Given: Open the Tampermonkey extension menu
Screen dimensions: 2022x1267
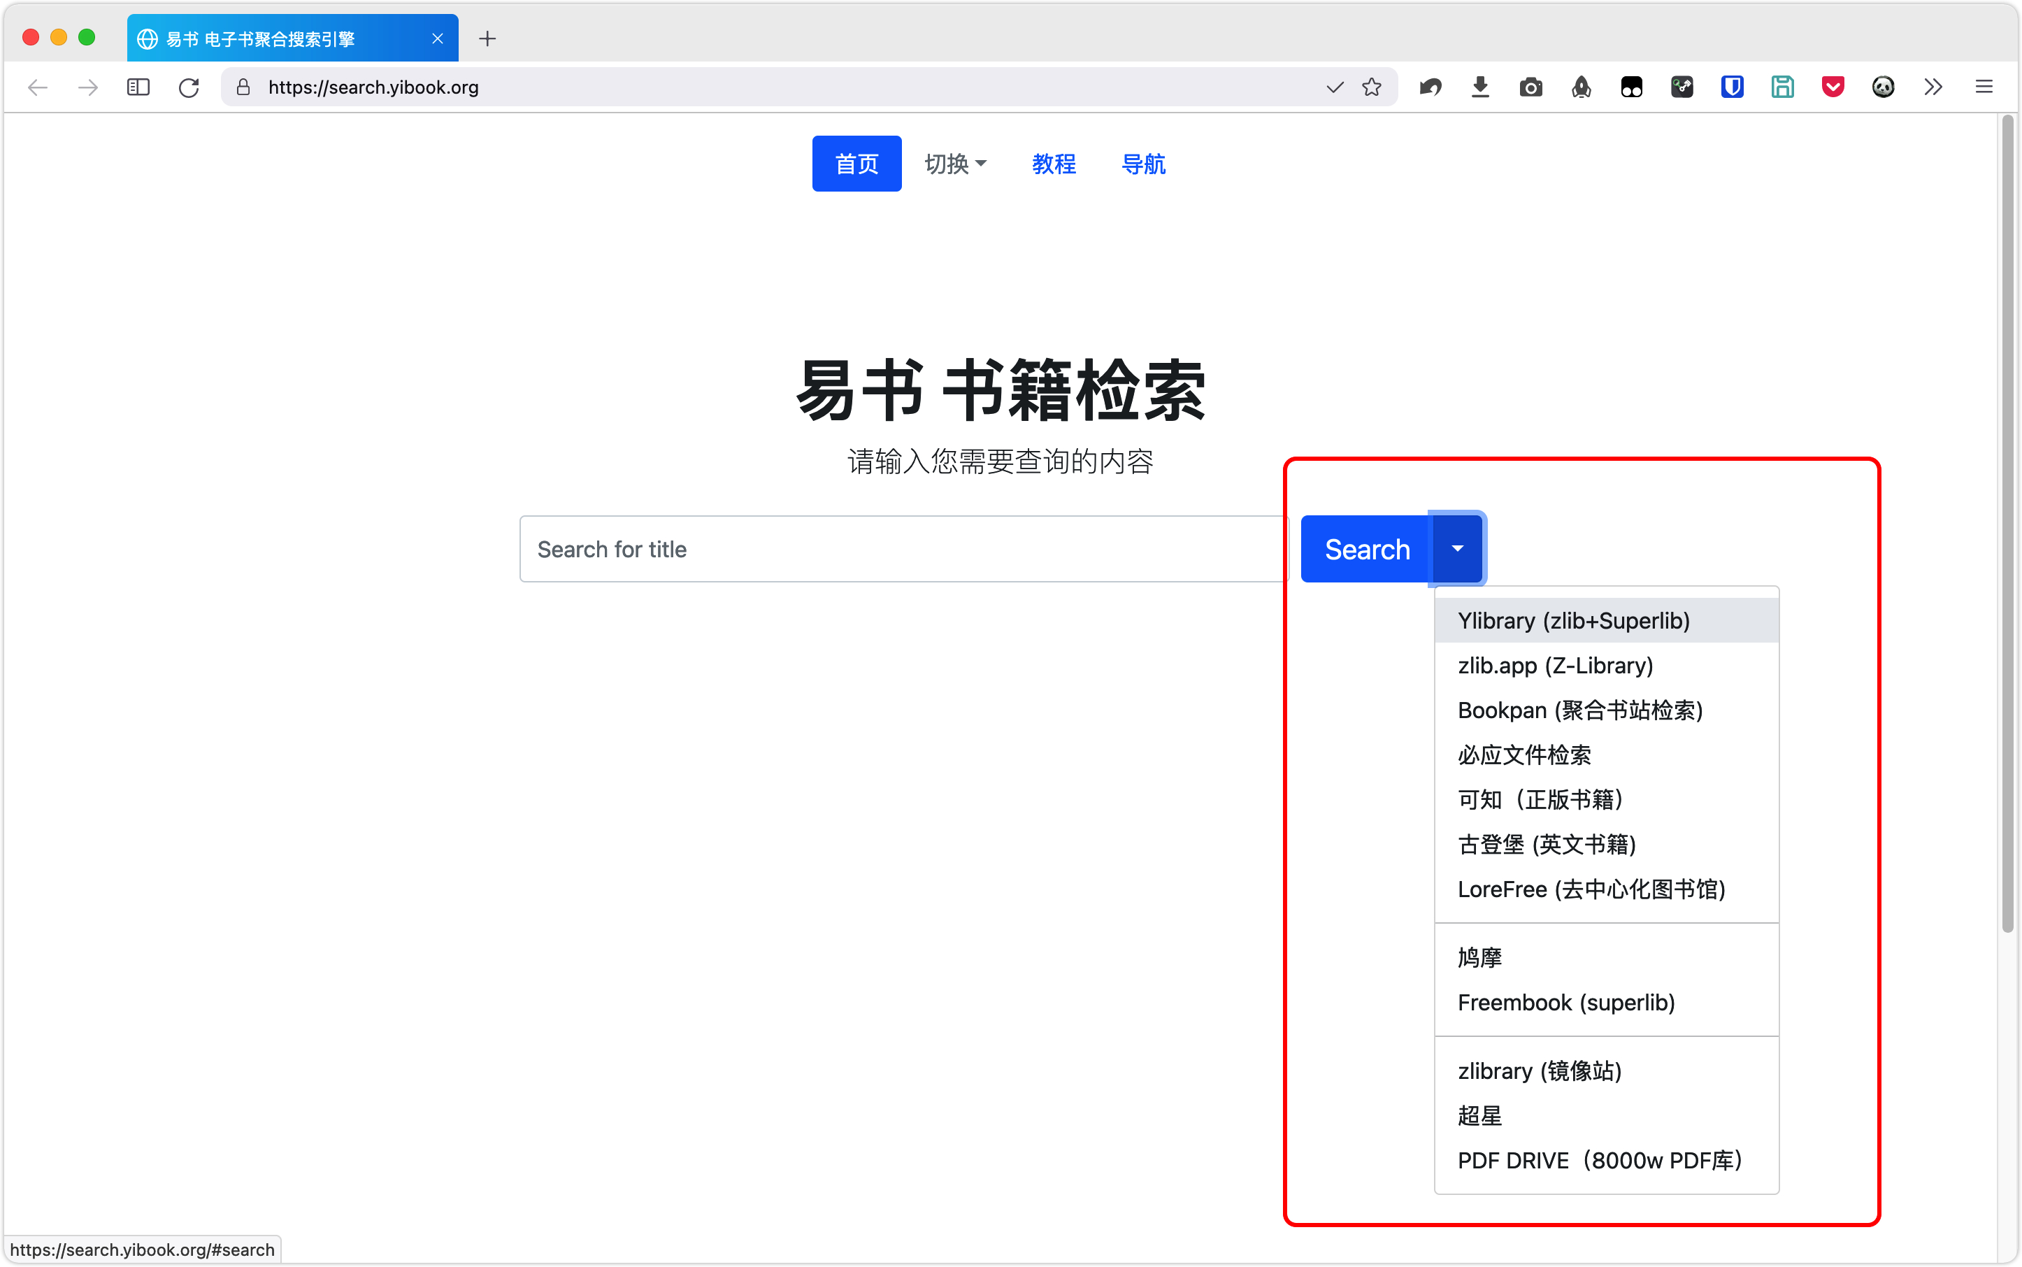Looking at the screenshot, I should (x=1633, y=87).
